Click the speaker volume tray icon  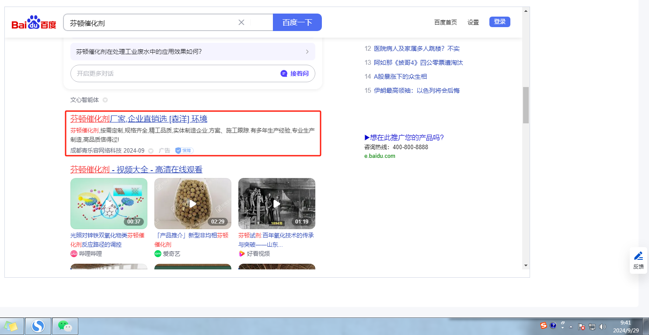[603, 326]
